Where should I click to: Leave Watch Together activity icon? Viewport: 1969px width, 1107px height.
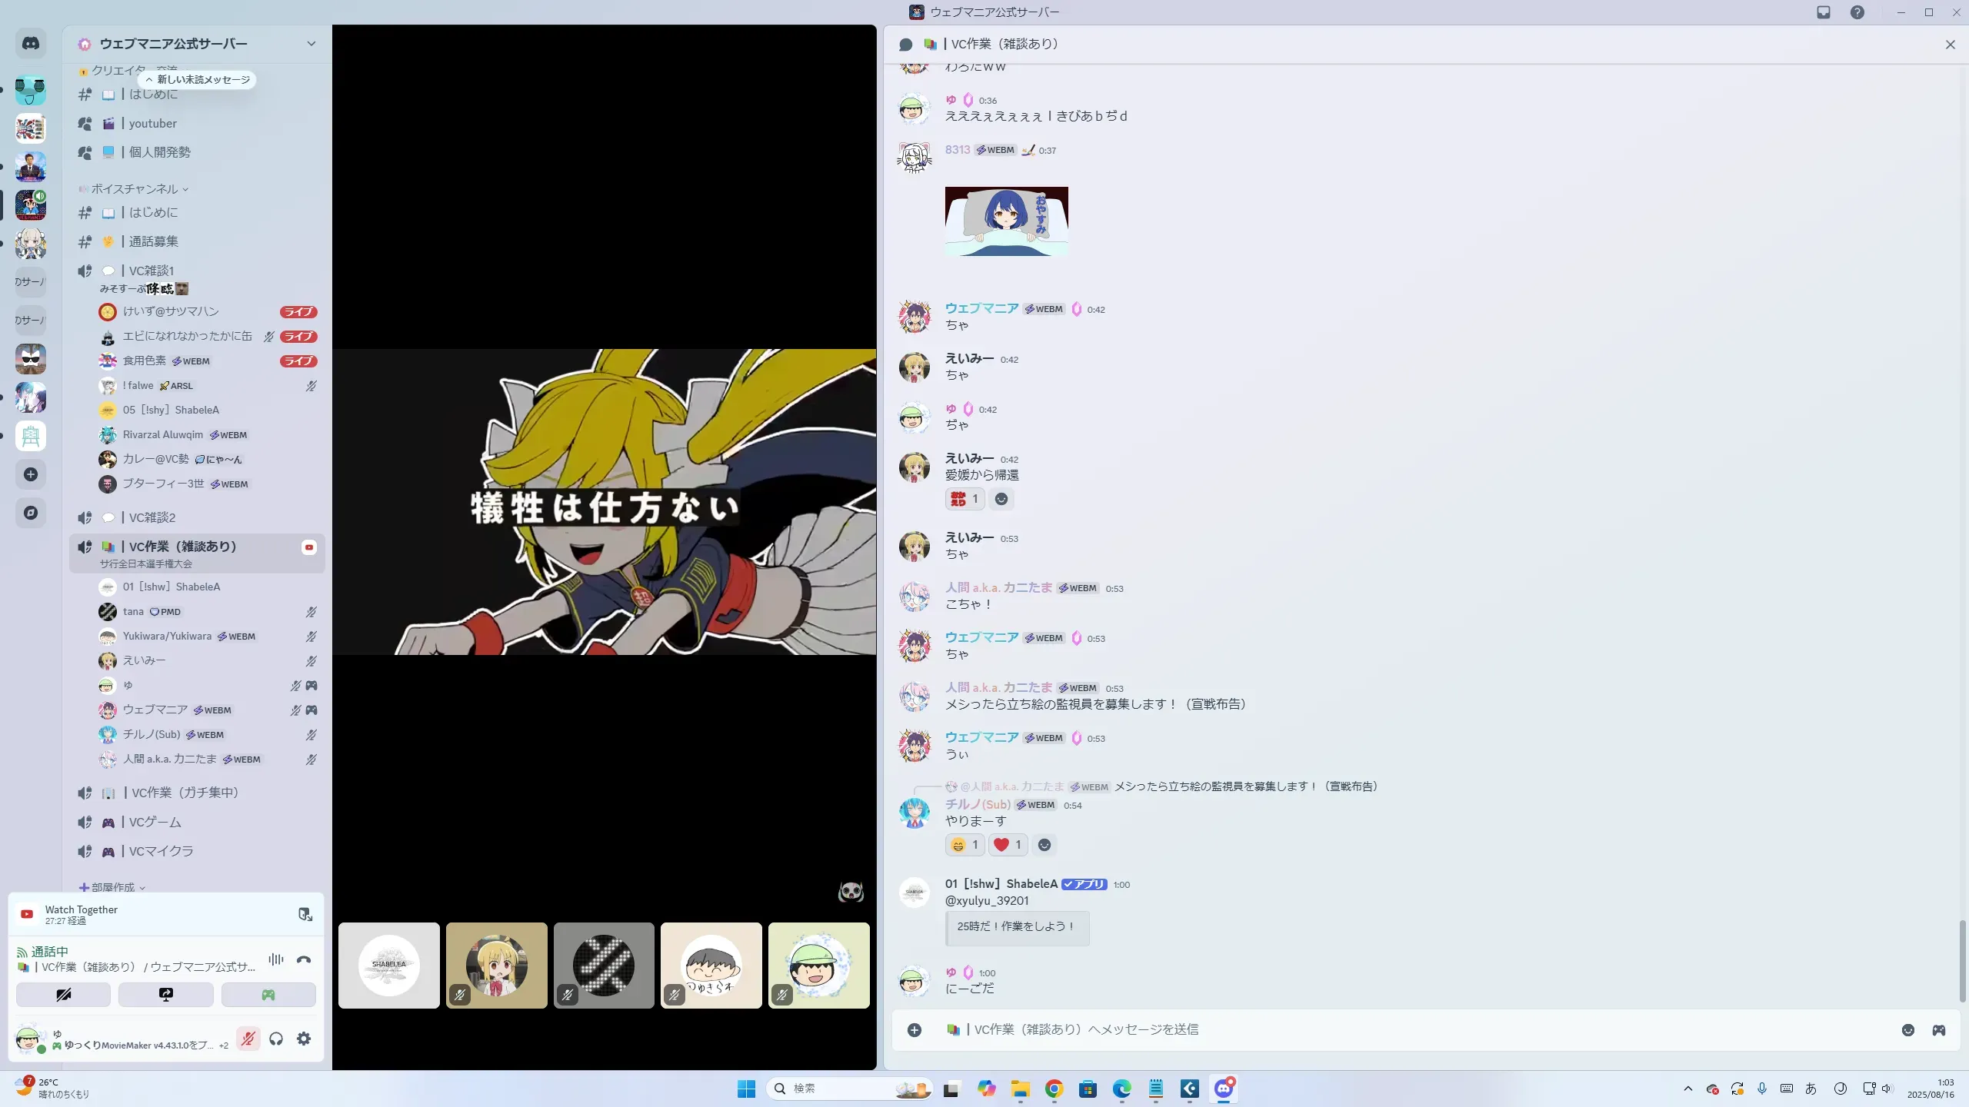(305, 914)
